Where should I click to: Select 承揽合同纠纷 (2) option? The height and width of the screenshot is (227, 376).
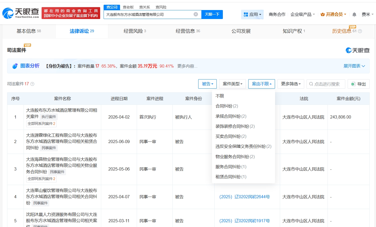(x=243, y=116)
